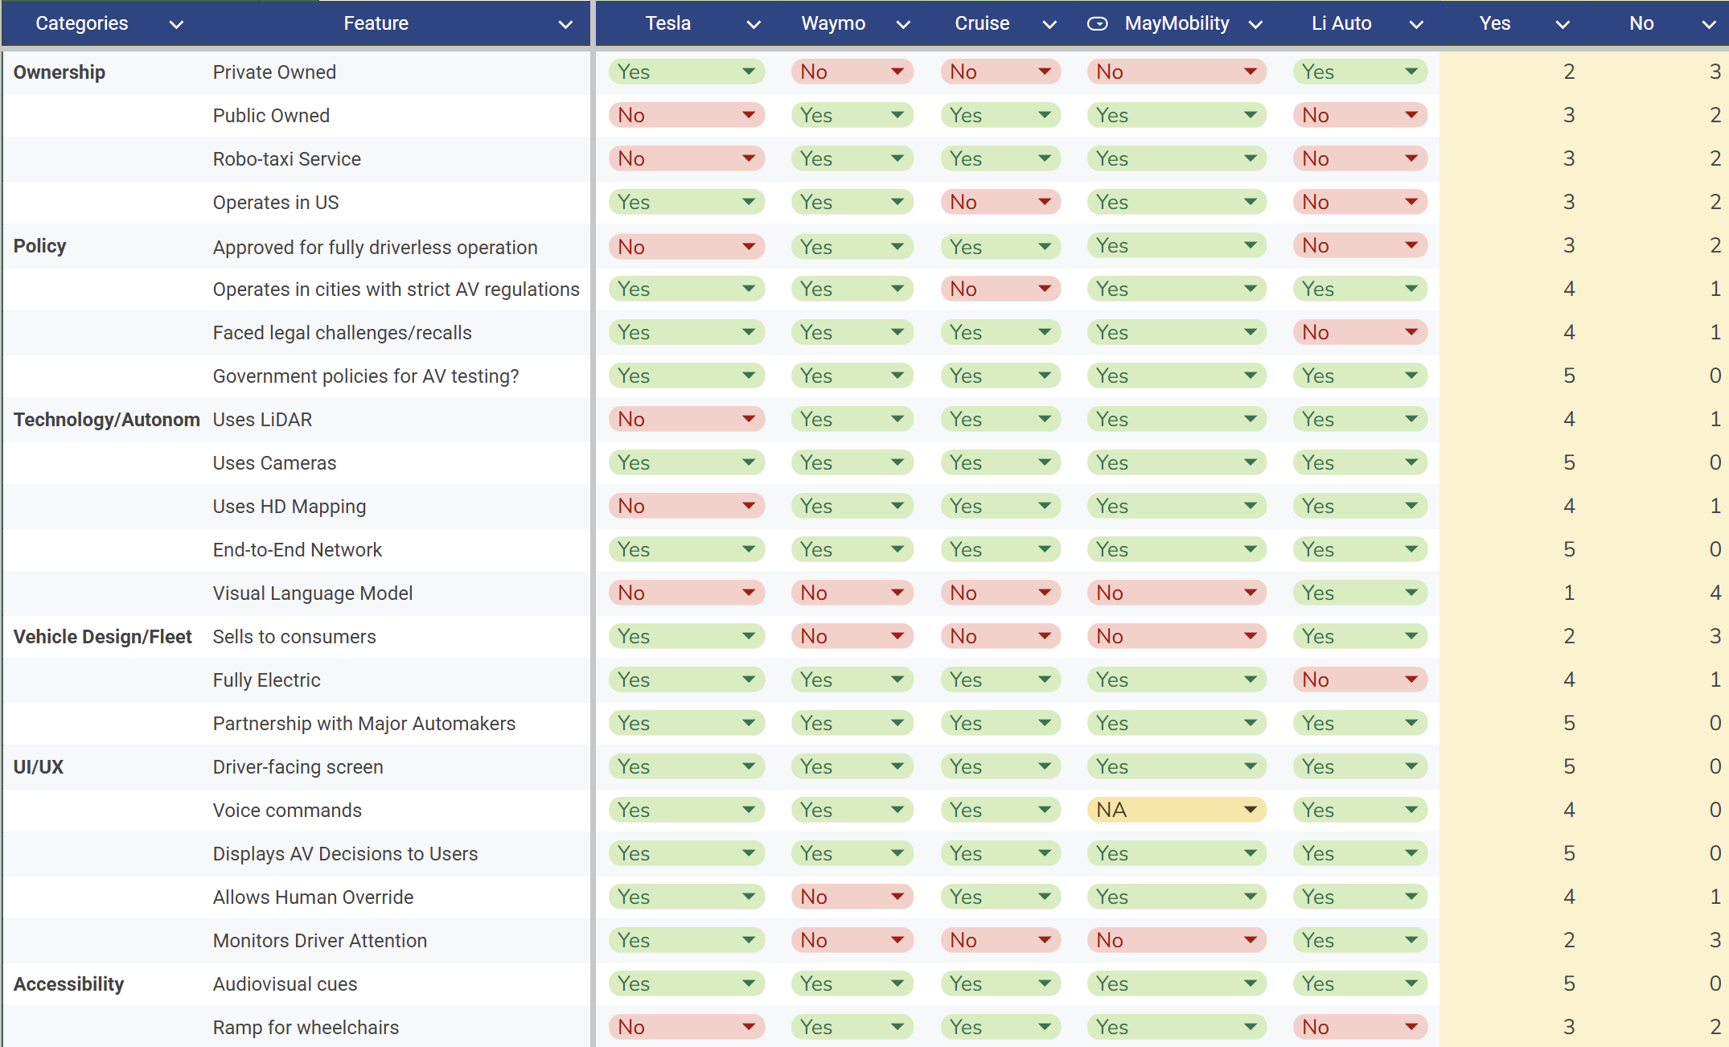
Task: Open Waymo's Allows Human Override dropdown
Action: pyautogui.click(x=897, y=897)
